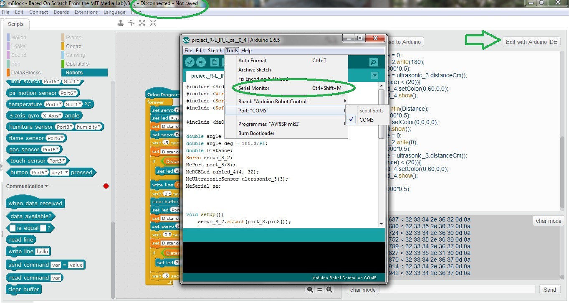Choose Burn Bootloader in Tools menu
569x303 pixels.
286,133
